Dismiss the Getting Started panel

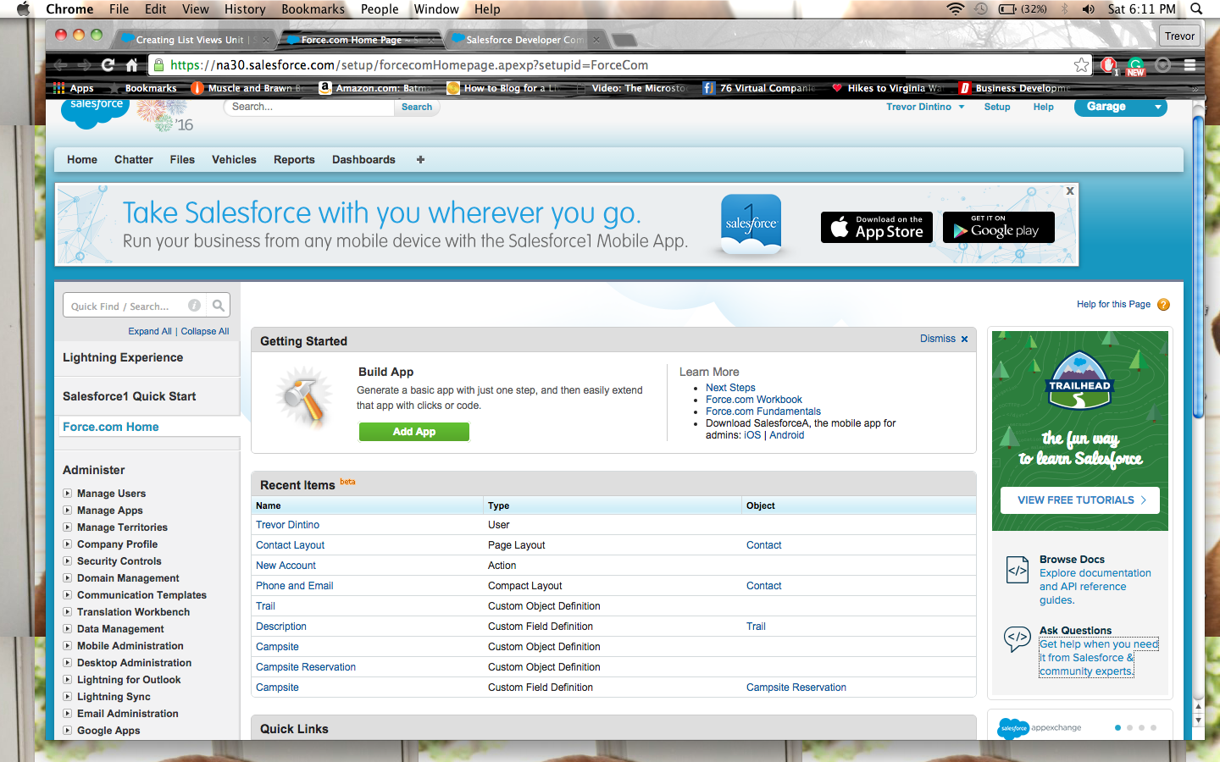[x=944, y=339]
